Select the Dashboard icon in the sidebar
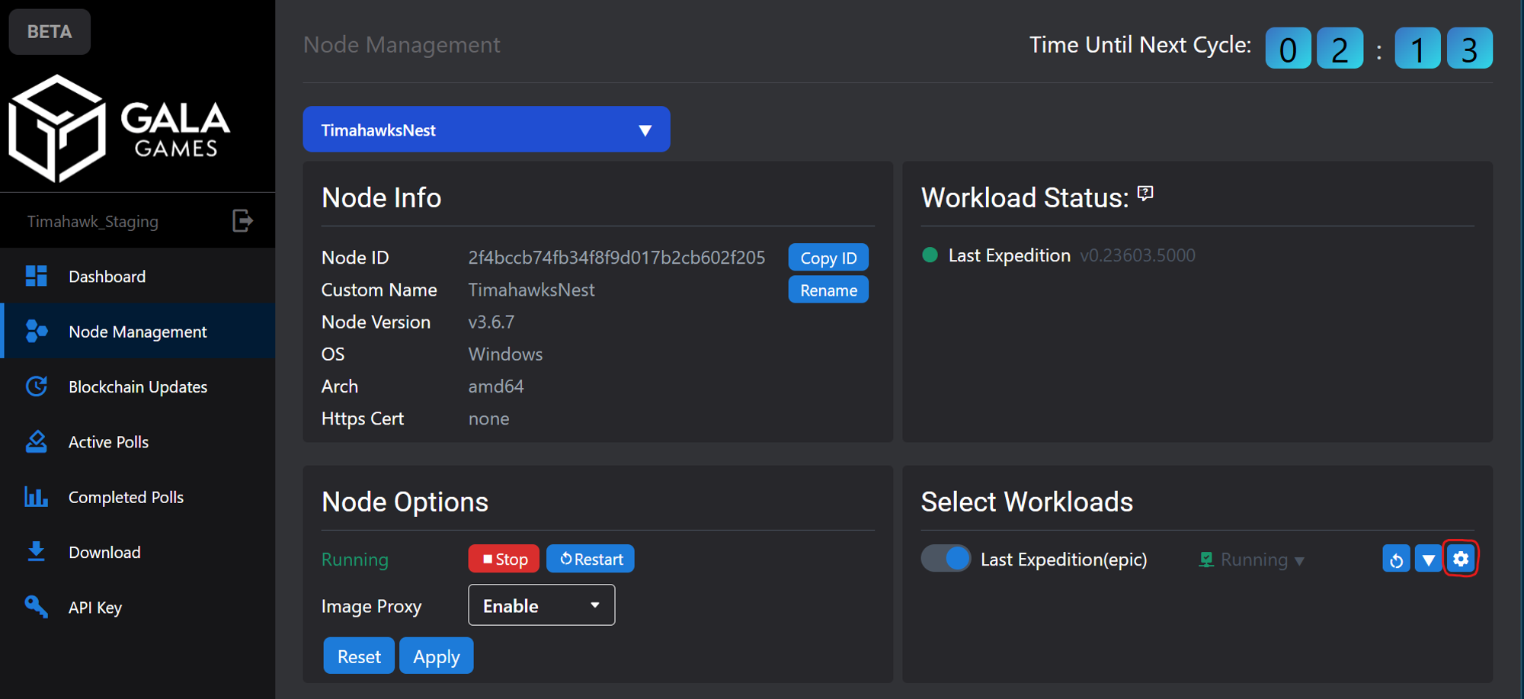This screenshot has height=699, width=1524. [36, 276]
